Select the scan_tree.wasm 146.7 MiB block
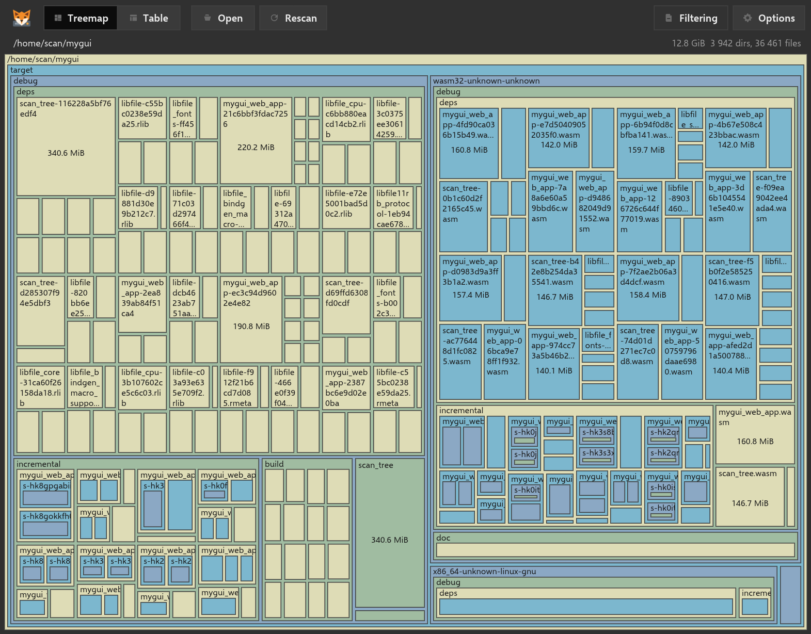The height and width of the screenshot is (634, 811). (x=750, y=496)
